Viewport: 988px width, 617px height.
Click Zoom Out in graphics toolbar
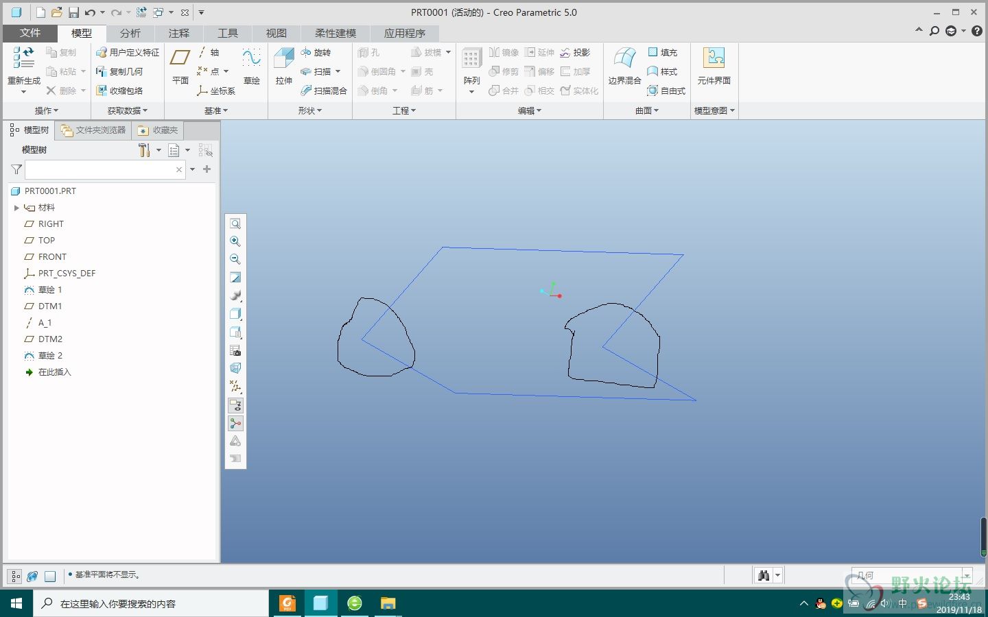click(x=235, y=259)
